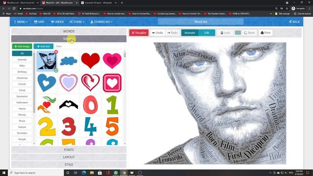Open new browser tab
The image size is (313, 176).
[x=122, y=3]
